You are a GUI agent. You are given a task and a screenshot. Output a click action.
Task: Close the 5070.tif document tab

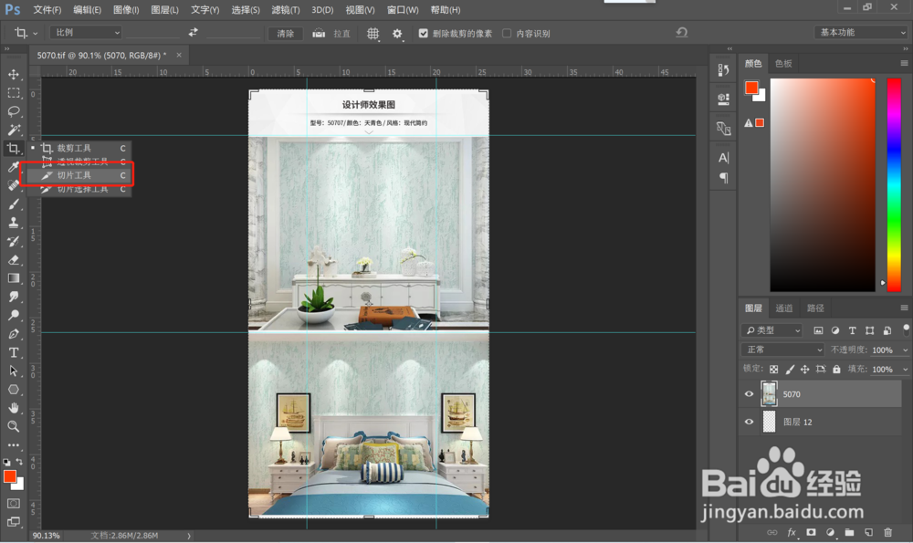click(x=179, y=56)
